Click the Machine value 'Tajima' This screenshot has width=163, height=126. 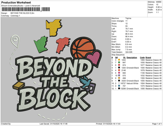tap(128, 18)
